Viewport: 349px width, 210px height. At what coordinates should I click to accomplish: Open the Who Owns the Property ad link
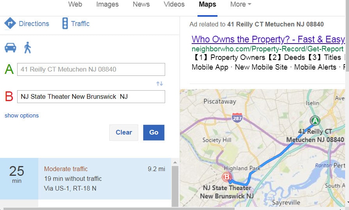pos(268,39)
